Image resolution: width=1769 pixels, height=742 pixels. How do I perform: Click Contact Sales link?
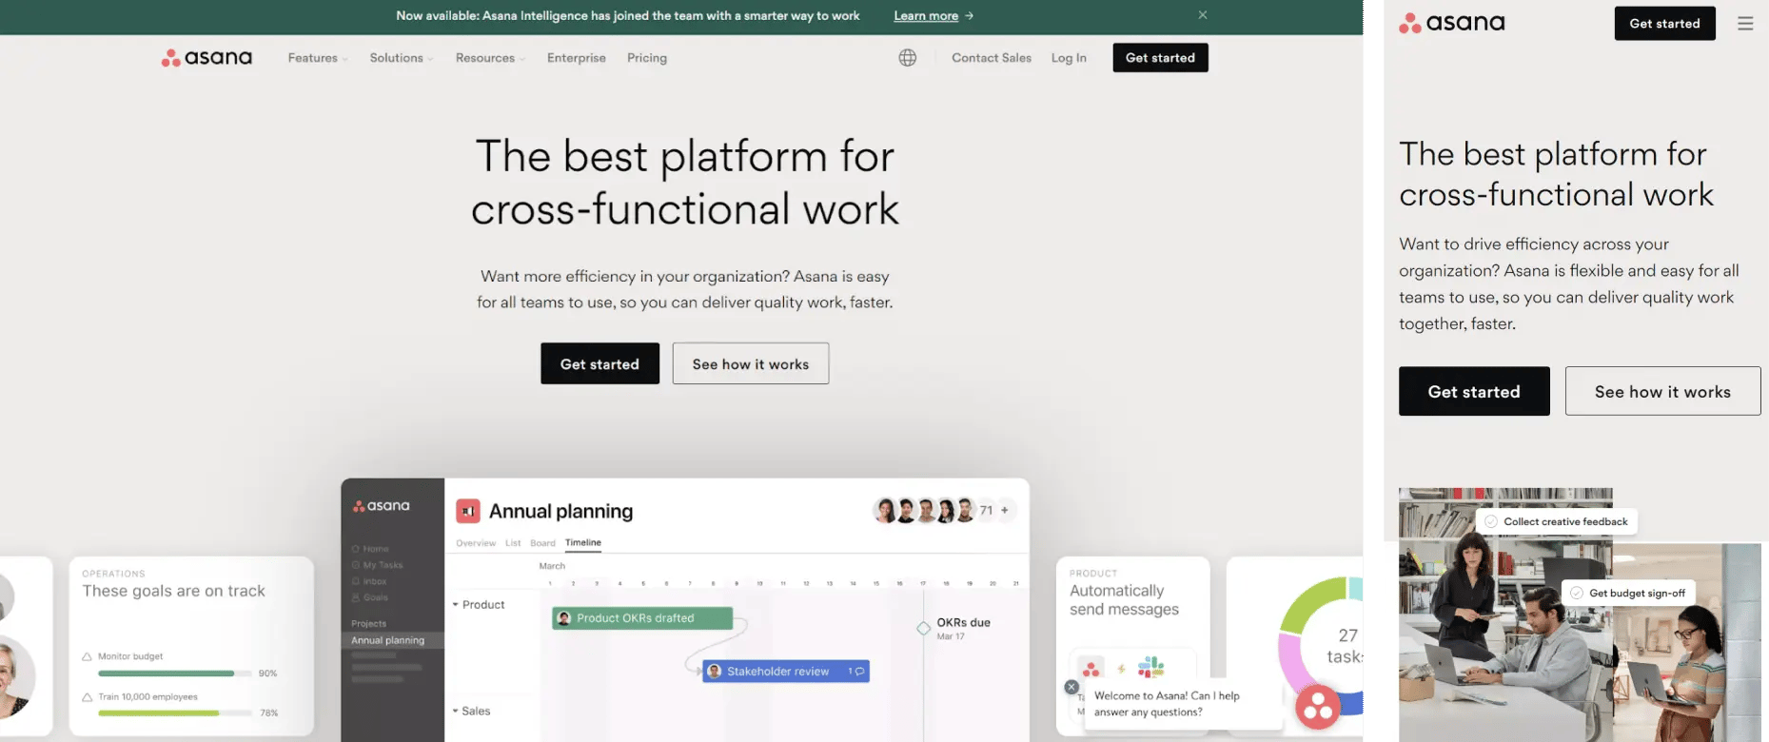click(992, 58)
